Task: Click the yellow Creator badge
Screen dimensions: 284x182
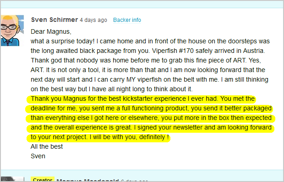Action: 43,179
